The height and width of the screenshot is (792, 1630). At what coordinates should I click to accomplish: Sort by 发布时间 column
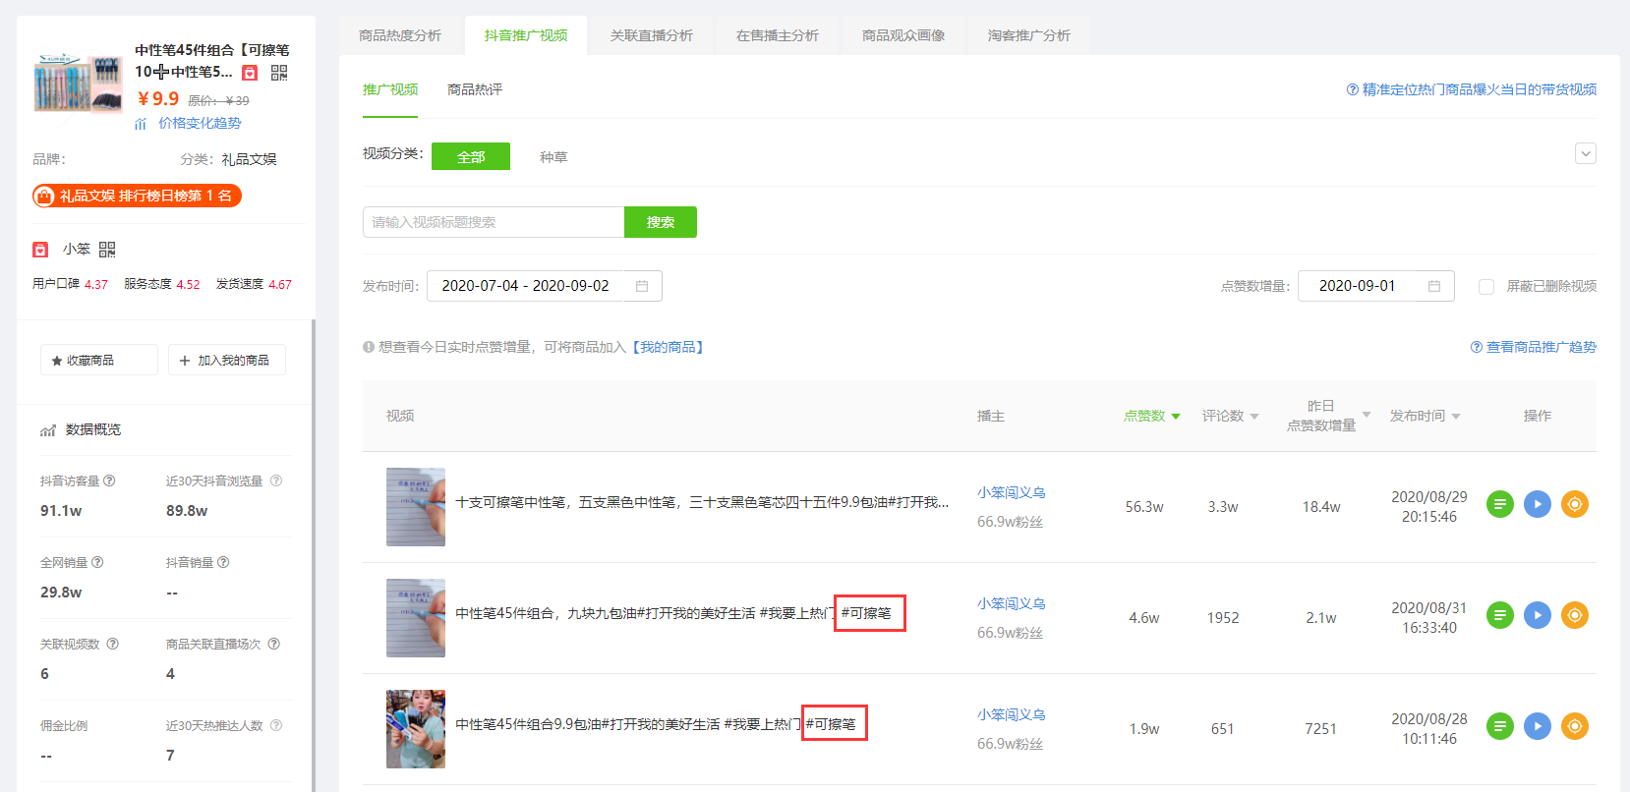1426,416
